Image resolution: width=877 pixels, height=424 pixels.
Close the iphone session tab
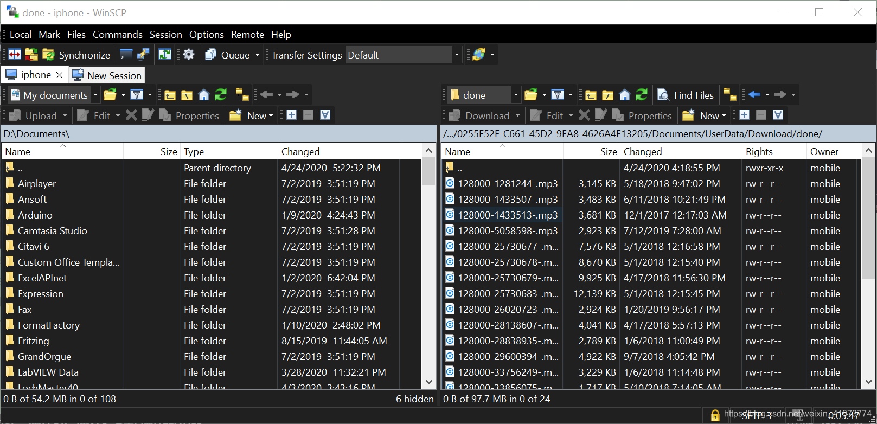(x=60, y=75)
